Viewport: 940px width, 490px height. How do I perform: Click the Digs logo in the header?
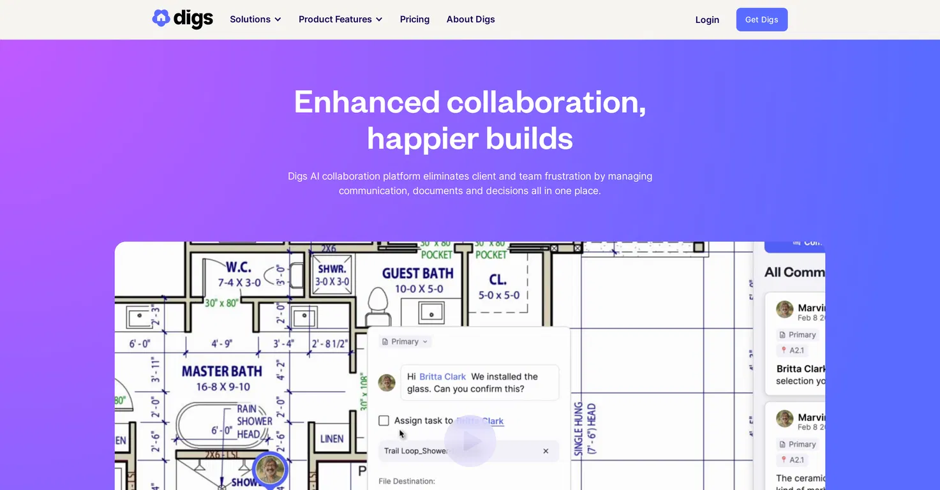coord(183,19)
